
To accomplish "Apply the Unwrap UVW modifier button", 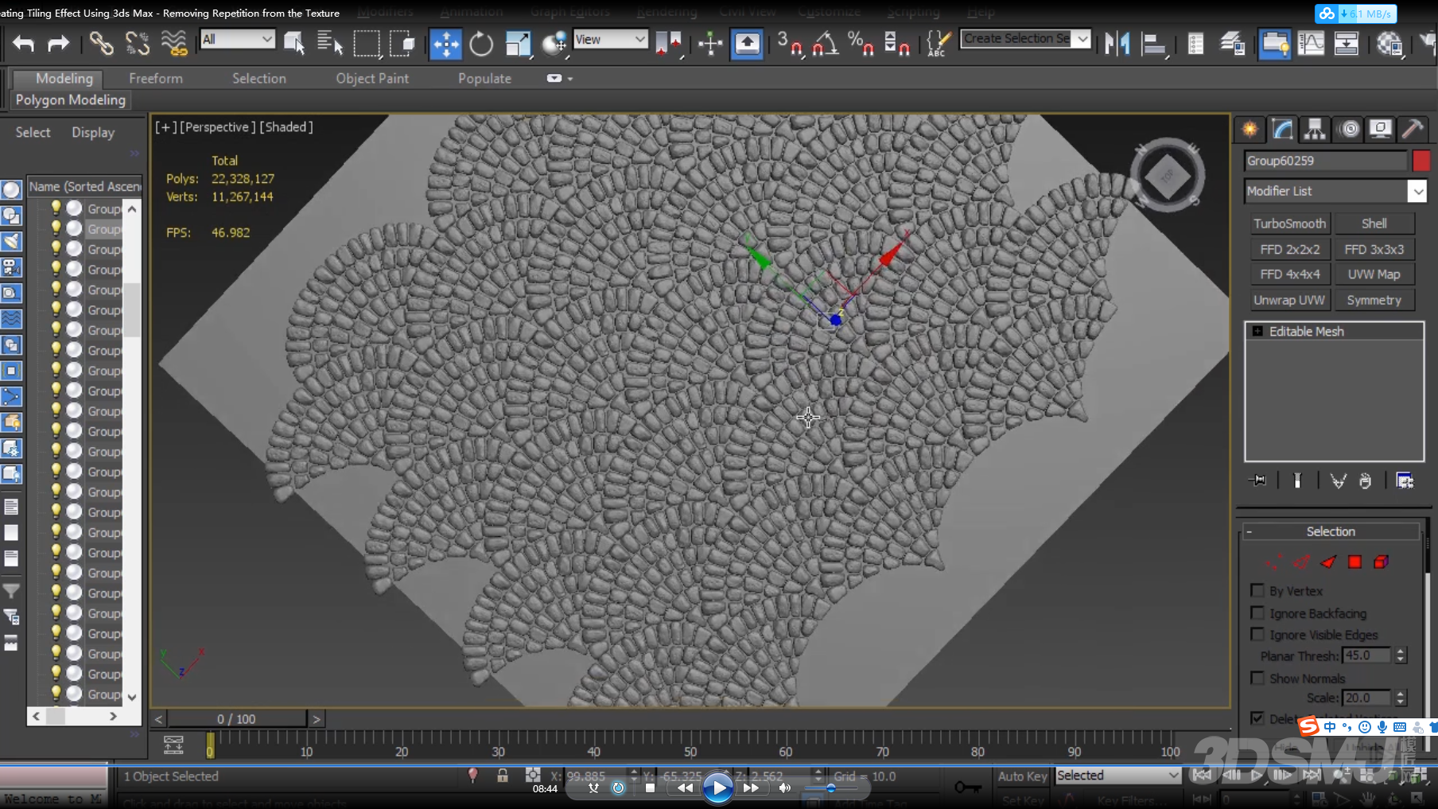I will point(1290,300).
